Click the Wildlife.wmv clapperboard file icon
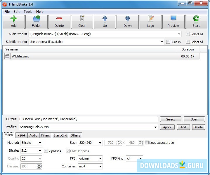Screen dimensions: 210x175 [7, 56]
